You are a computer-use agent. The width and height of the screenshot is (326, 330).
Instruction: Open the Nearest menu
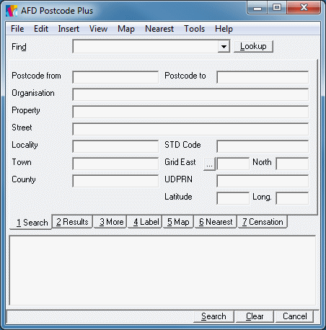(x=159, y=29)
